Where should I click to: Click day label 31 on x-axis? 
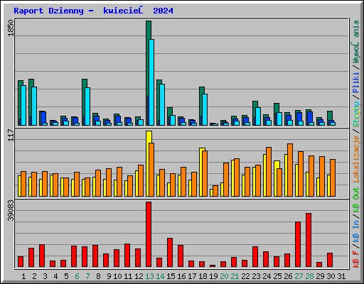(341, 276)
